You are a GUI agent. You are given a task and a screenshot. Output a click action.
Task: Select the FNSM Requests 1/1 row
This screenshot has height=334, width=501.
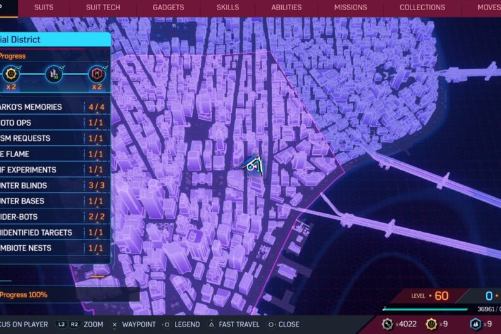54,138
